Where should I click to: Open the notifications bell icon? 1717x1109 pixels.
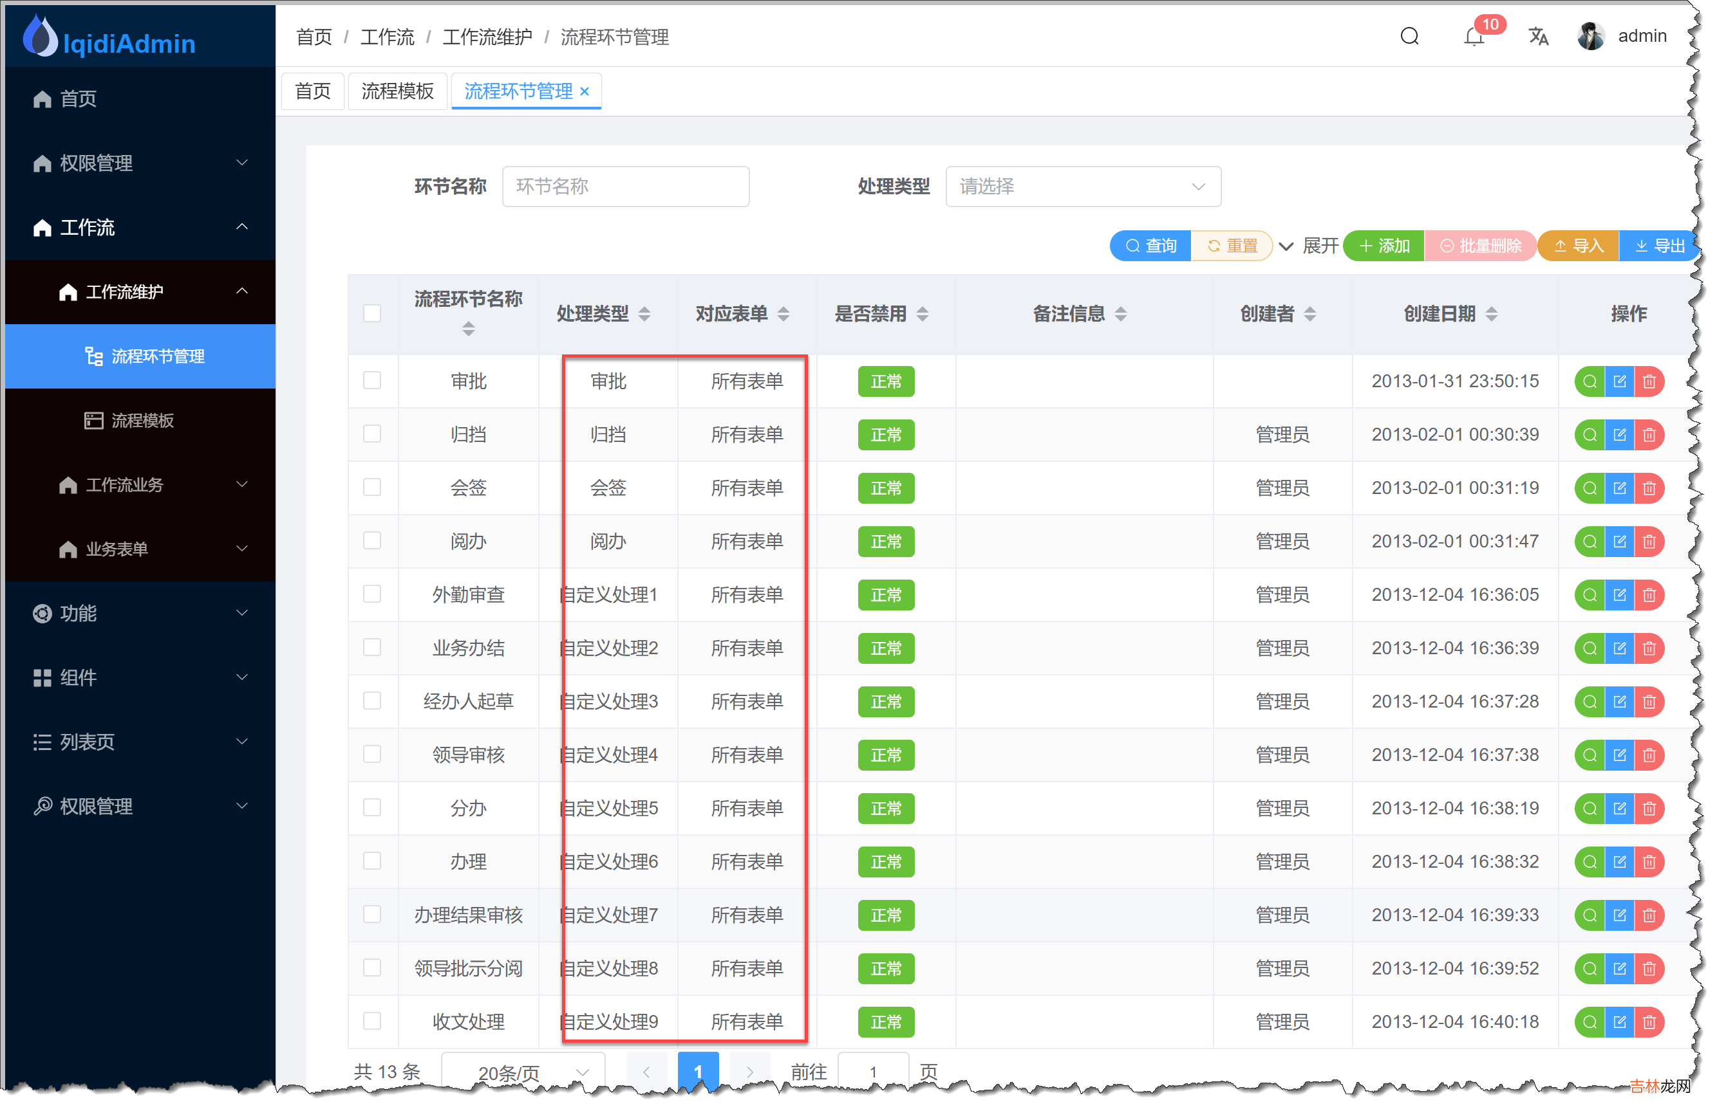[1474, 36]
